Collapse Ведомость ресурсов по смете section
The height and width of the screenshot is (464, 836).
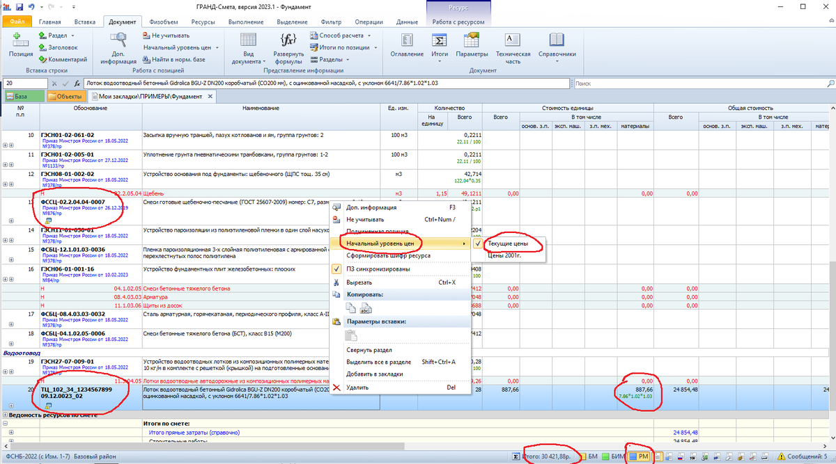coord(3,415)
